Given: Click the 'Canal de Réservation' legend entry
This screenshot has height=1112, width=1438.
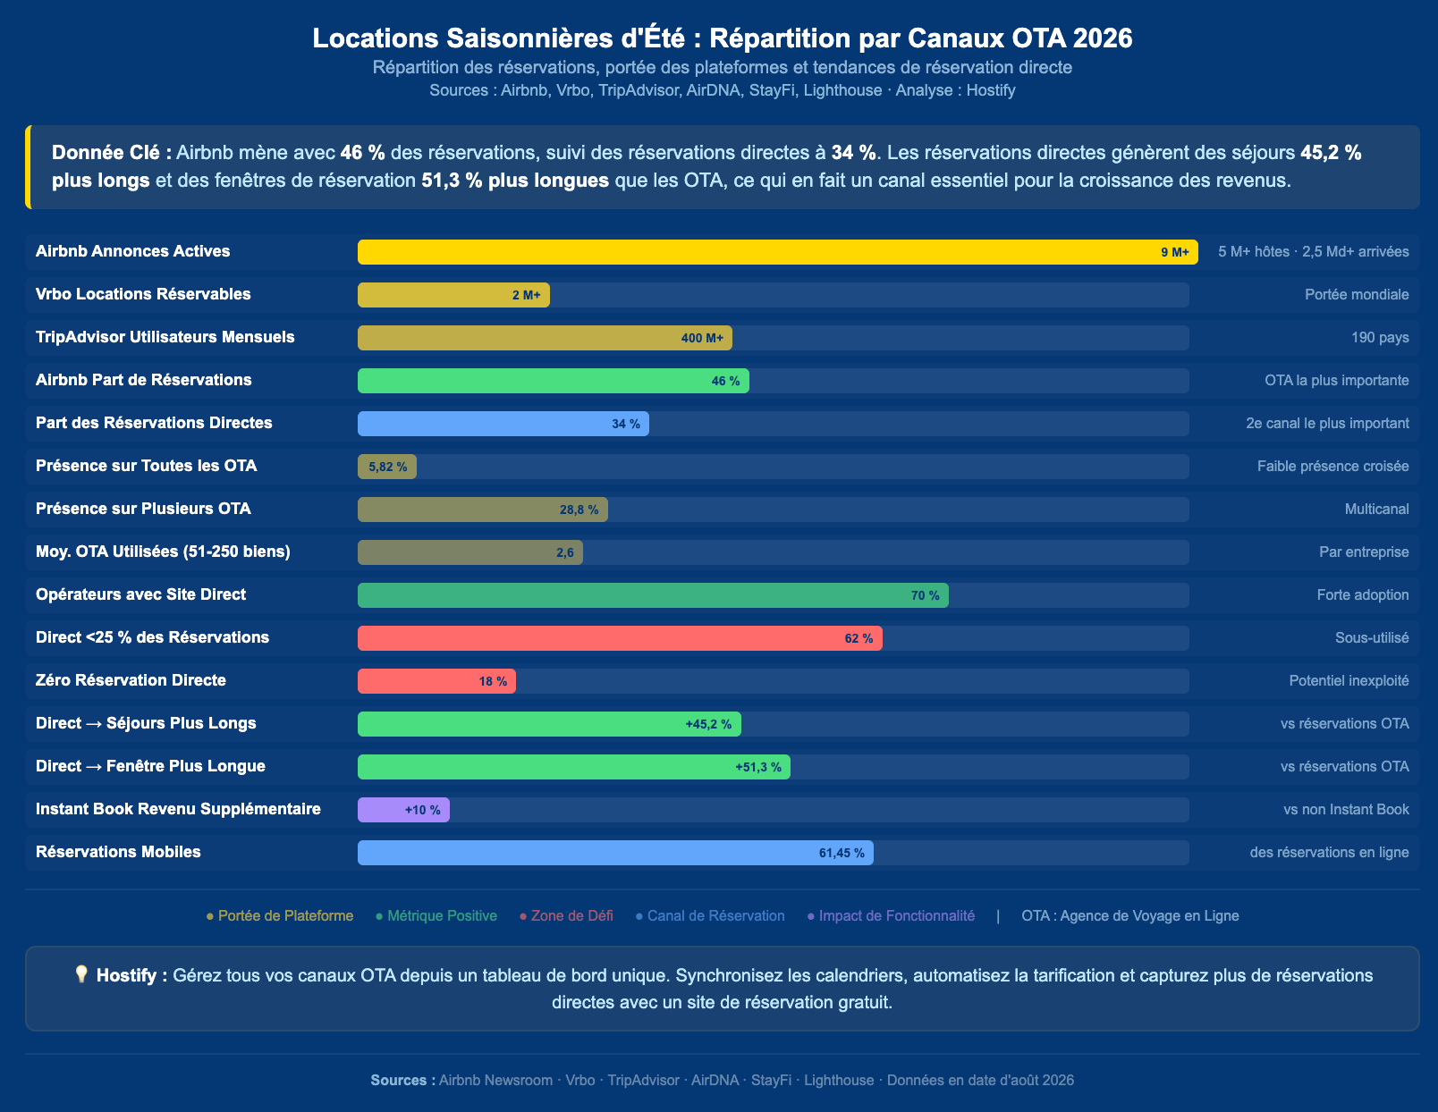Looking at the screenshot, I should [710, 915].
